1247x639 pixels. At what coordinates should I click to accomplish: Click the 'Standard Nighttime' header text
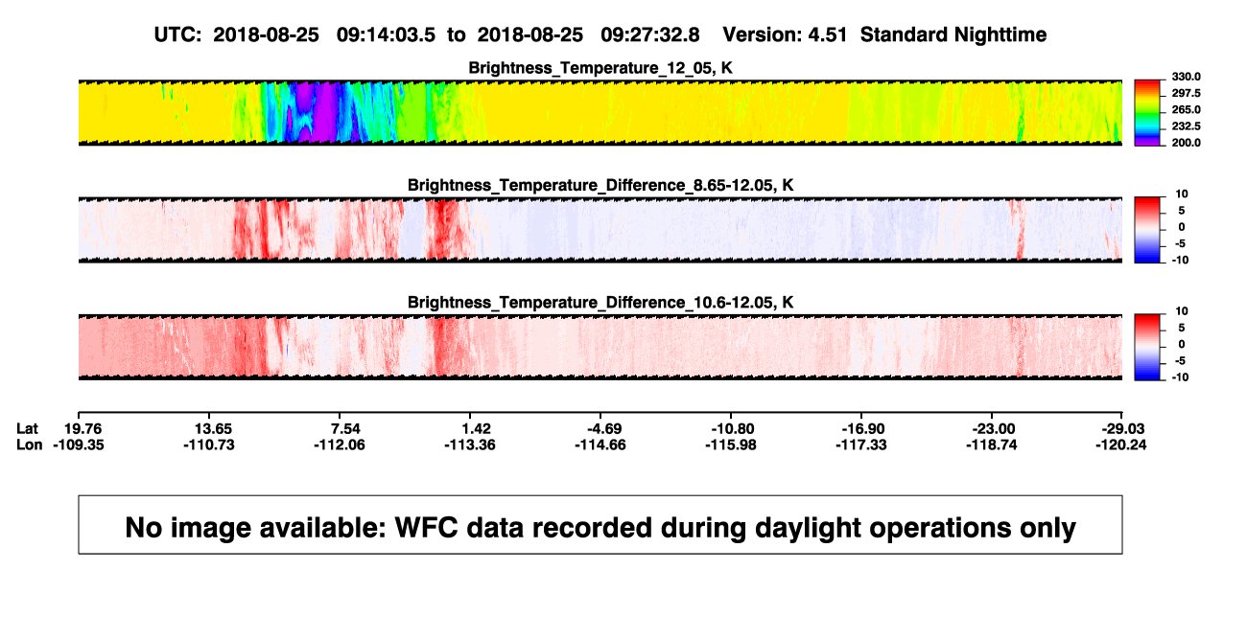coord(953,34)
